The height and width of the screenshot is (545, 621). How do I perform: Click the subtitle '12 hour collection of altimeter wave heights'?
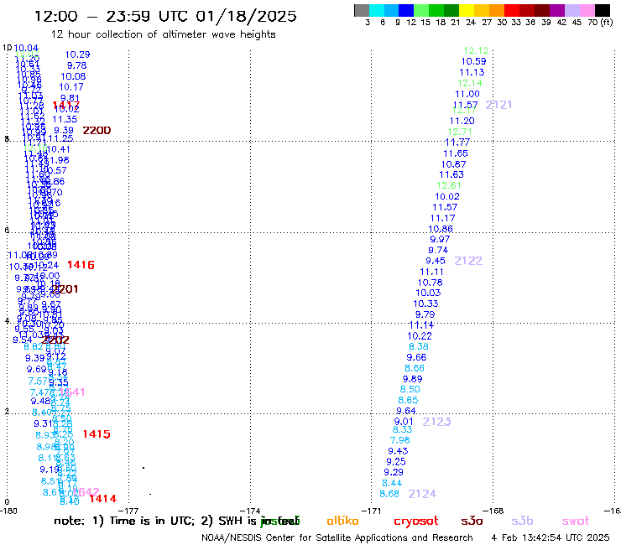click(x=163, y=34)
